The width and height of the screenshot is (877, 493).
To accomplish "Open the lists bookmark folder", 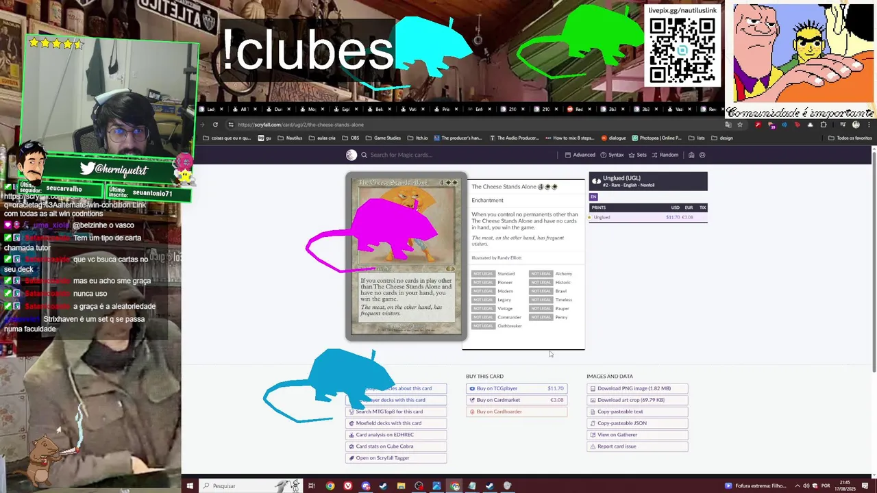I will (696, 138).
